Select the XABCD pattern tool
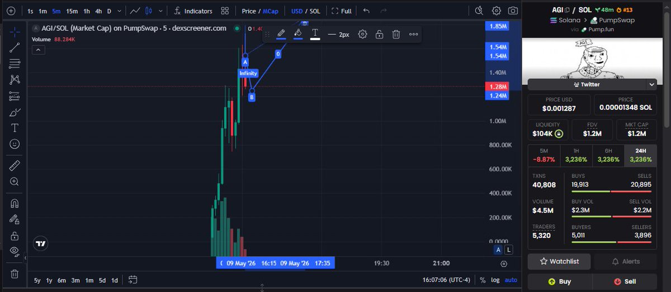The height and width of the screenshot is (292, 671). [15, 80]
